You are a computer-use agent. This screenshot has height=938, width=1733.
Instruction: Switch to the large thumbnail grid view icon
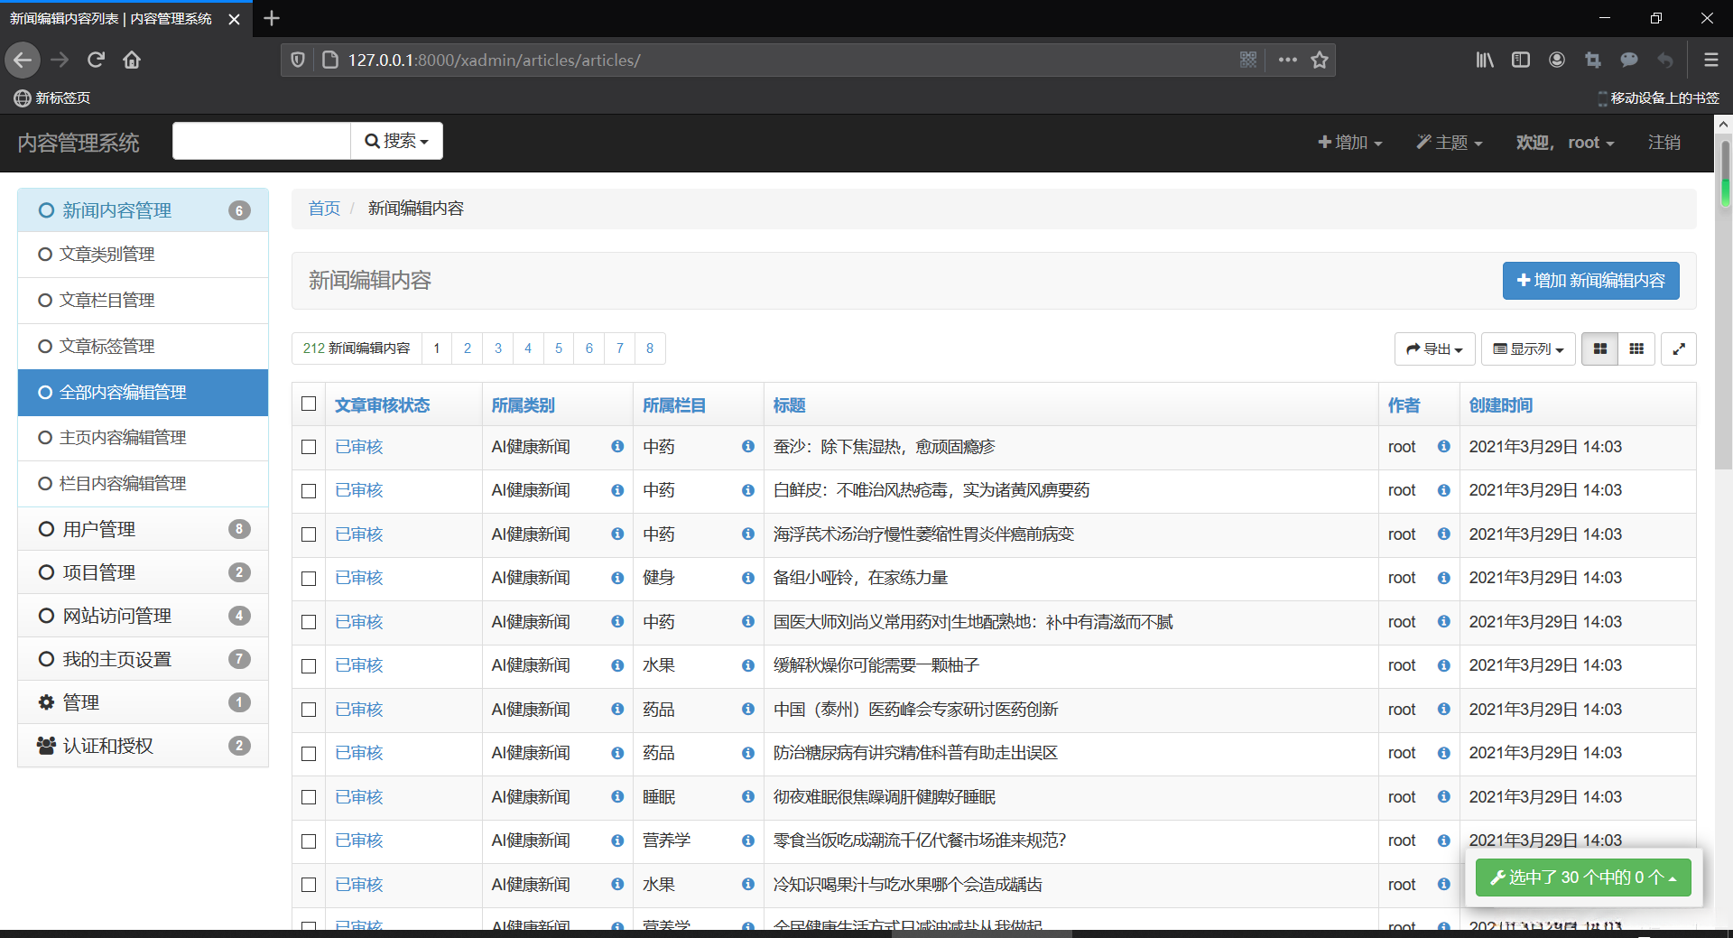1599,349
